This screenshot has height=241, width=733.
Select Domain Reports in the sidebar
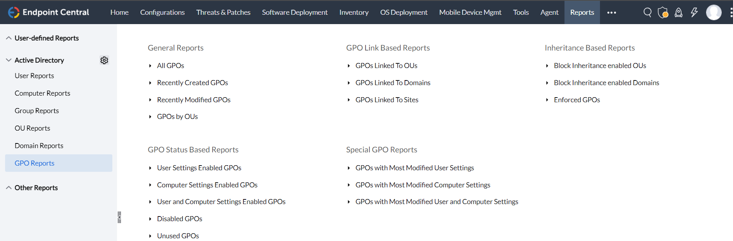click(39, 146)
